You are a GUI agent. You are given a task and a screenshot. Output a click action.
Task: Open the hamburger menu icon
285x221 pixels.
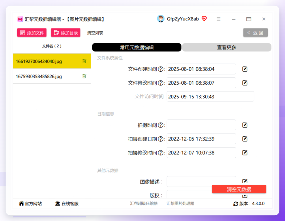(x=218, y=19)
